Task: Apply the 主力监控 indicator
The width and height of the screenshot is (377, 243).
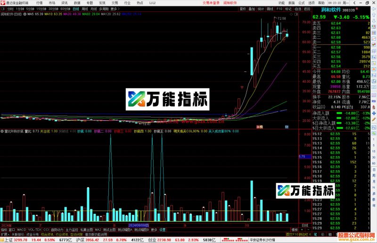Action: point(72,230)
